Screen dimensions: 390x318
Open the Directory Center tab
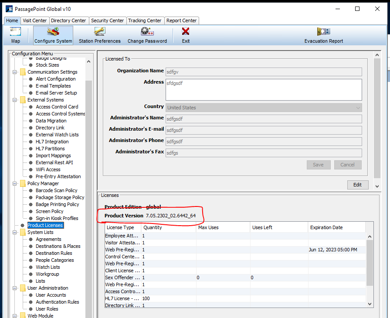point(68,20)
